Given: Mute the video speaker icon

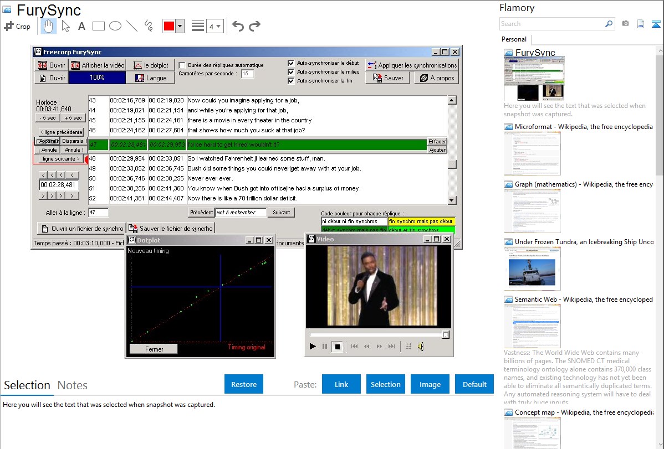Looking at the screenshot, I should click(421, 347).
